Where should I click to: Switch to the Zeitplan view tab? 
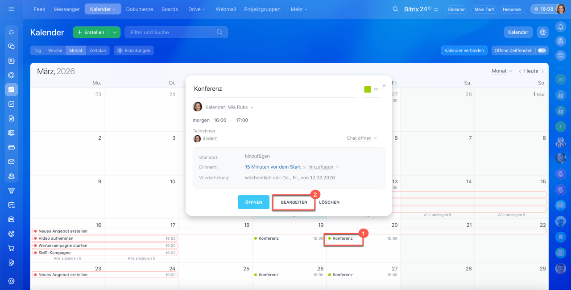(x=98, y=50)
